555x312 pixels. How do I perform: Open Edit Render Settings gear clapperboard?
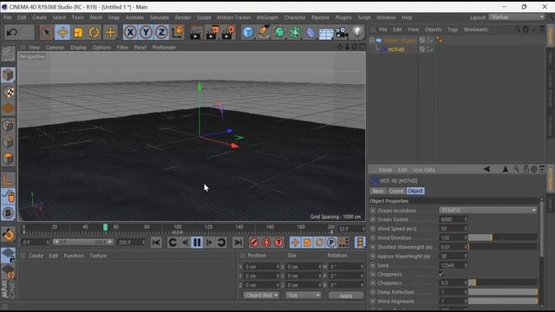point(228,33)
